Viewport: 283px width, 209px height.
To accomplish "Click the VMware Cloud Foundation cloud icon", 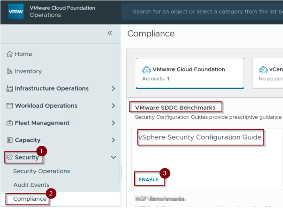I will pyautogui.click(x=147, y=70).
